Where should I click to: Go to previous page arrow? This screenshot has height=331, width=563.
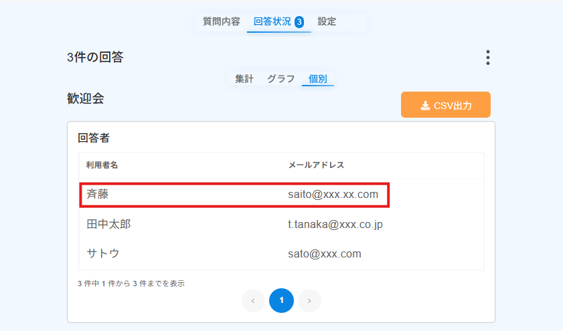pos(253,300)
